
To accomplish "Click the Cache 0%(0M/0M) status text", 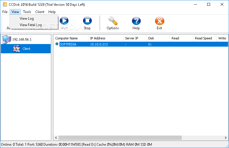I will tap(111, 145).
